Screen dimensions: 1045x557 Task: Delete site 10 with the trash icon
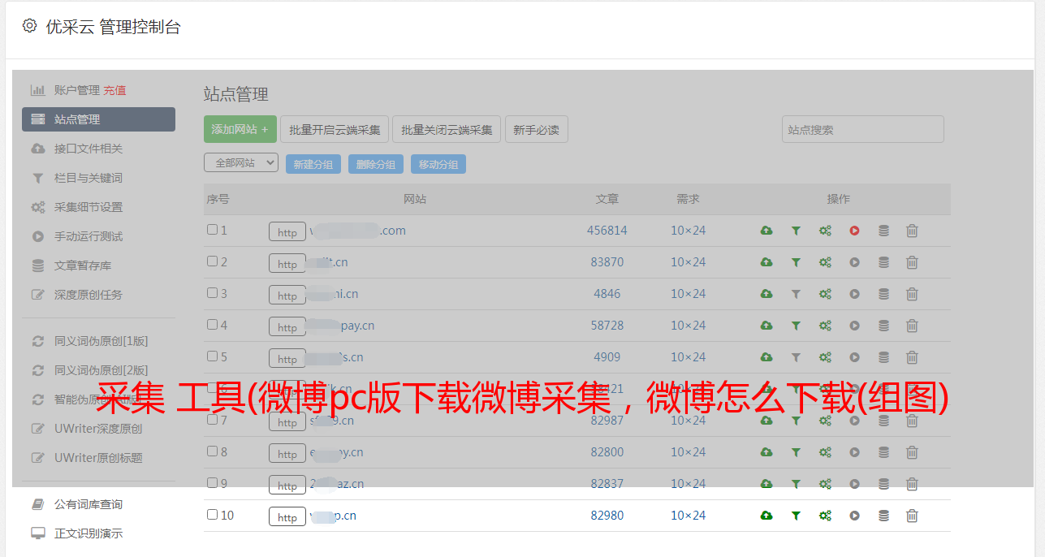[x=912, y=516]
